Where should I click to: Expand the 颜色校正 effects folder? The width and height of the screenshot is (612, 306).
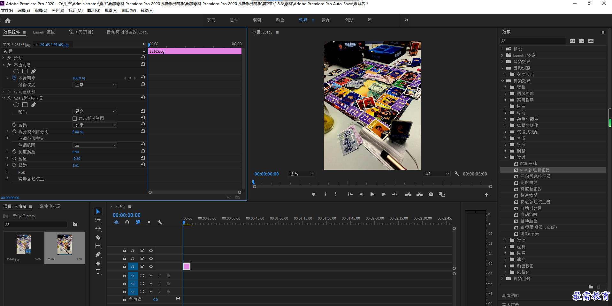[x=506, y=266]
